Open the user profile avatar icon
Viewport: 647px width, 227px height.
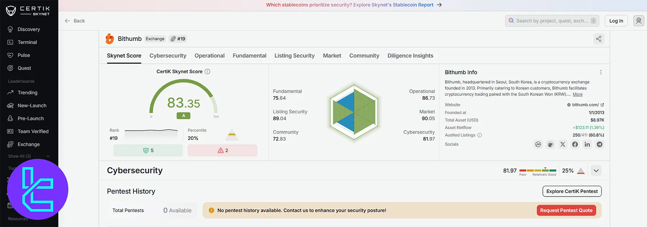[639, 21]
